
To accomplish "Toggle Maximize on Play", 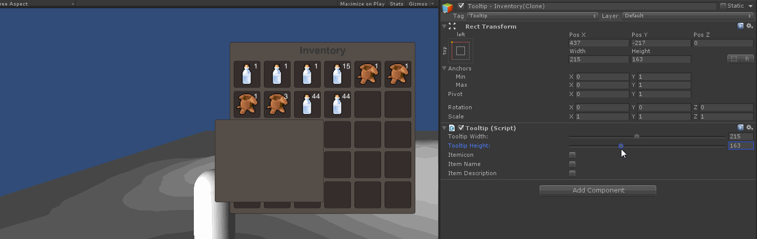I will point(362,4).
